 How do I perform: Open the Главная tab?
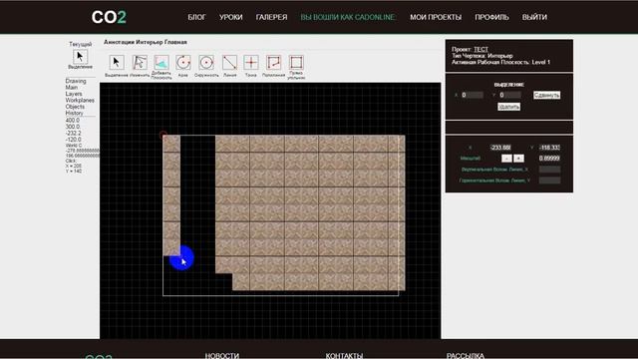[x=175, y=42]
